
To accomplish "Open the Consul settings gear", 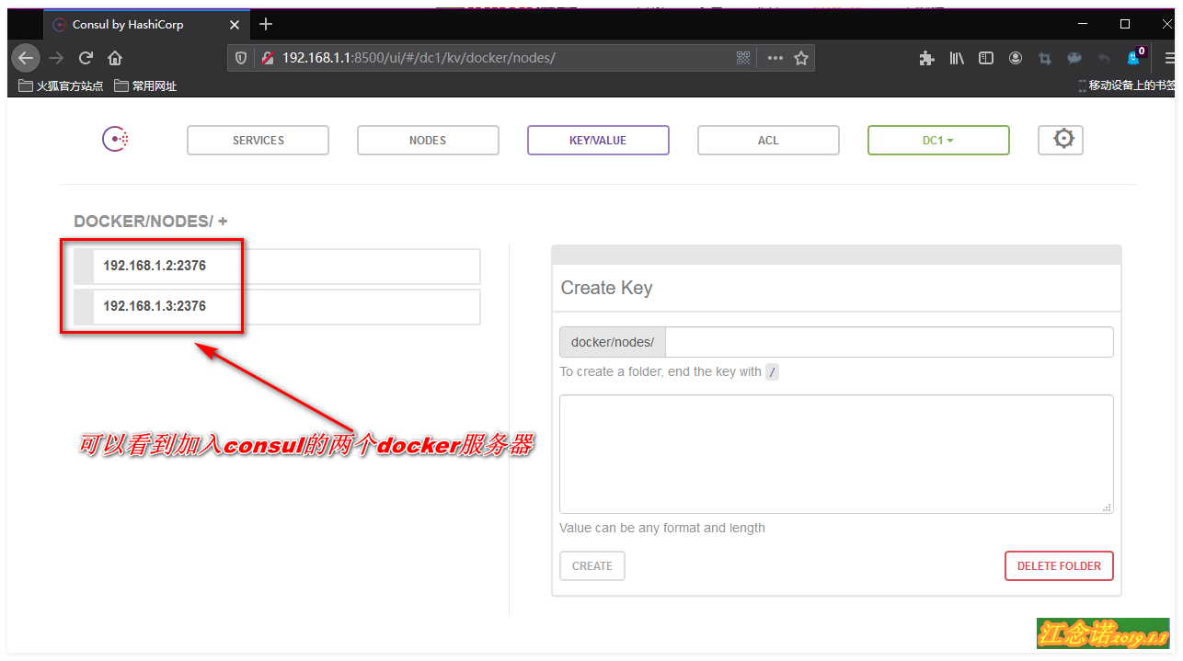I will [1061, 140].
